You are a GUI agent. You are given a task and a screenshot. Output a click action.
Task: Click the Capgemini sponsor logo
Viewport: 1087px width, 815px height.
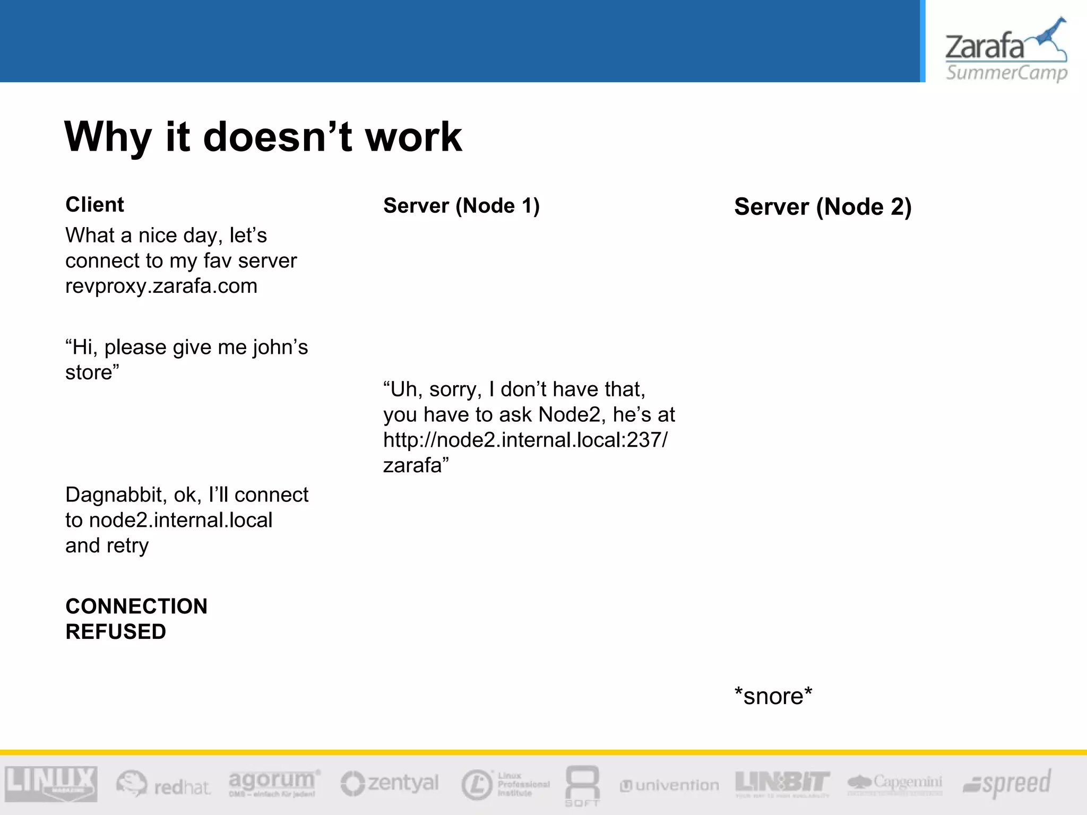coord(895,784)
